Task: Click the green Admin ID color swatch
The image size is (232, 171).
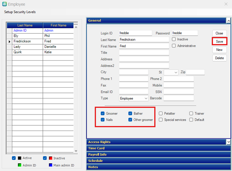Action: 20,165
